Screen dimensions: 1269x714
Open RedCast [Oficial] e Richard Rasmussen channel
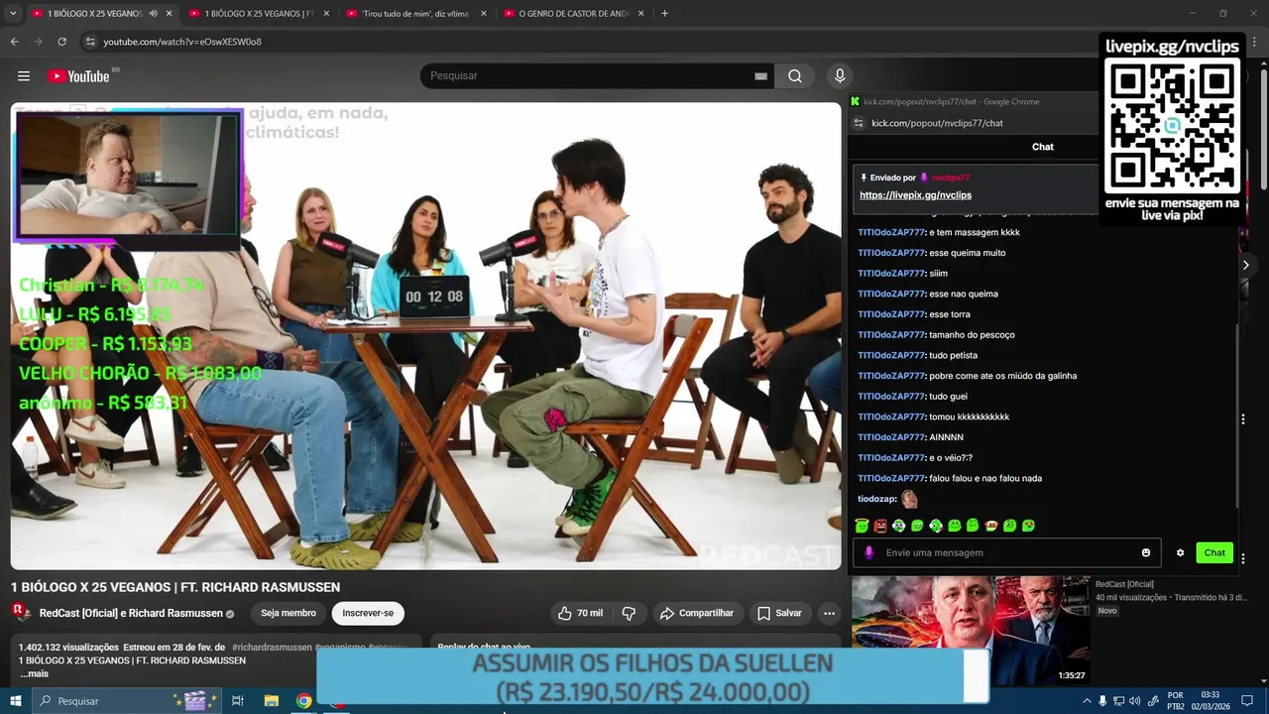click(131, 613)
